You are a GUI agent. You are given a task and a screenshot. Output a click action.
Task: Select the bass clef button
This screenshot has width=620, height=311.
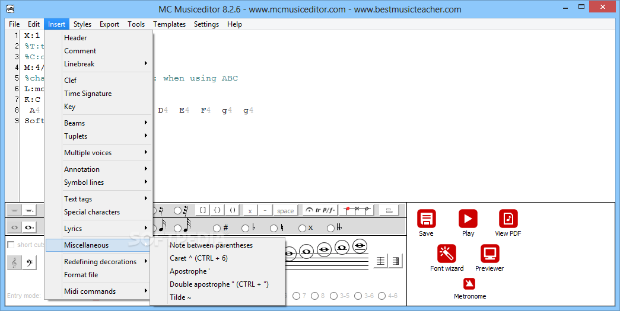[x=30, y=262]
